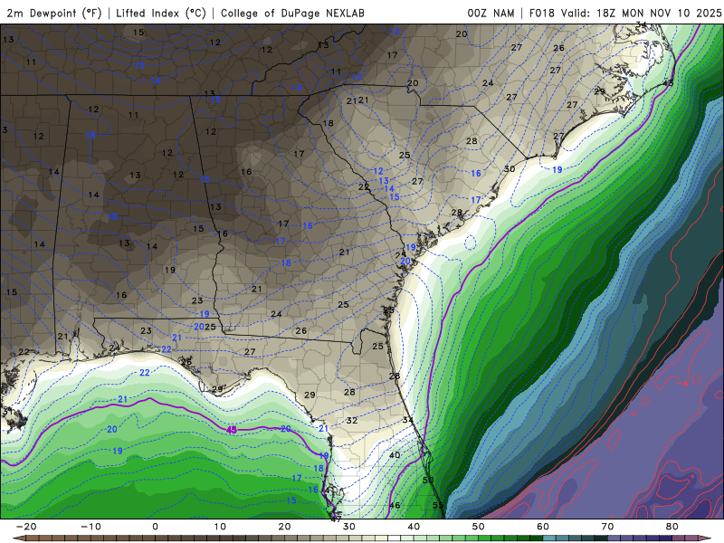
Task: Click the 'F018 Valid: 18Z MON NOV 10 2025' timestamp
Action: (x=625, y=13)
